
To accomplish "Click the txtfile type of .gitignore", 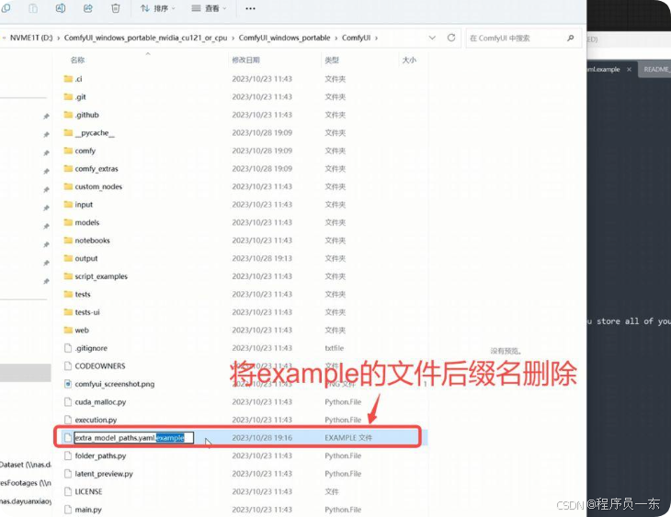I will coord(334,348).
